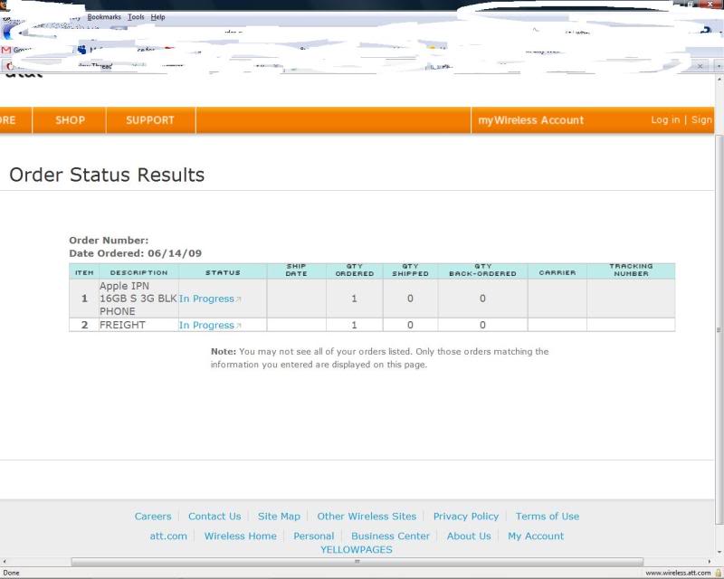Click the Contact Us footer link

(x=214, y=517)
